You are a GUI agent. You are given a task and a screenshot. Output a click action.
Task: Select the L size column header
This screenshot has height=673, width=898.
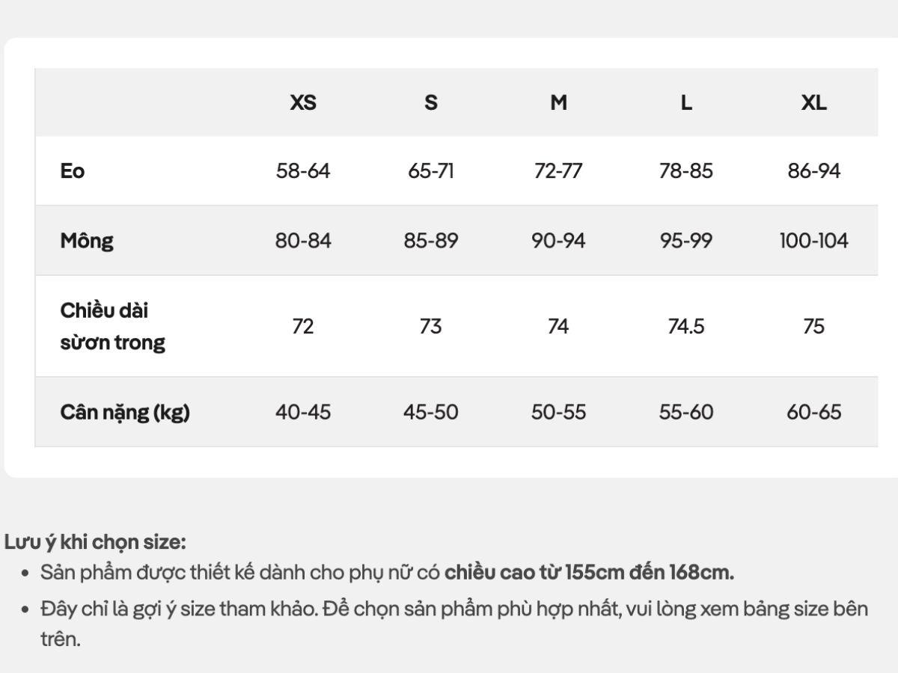pyautogui.click(x=685, y=102)
